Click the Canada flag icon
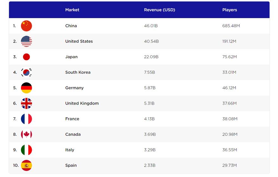This screenshot has height=177, width=278. pyautogui.click(x=26, y=134)
